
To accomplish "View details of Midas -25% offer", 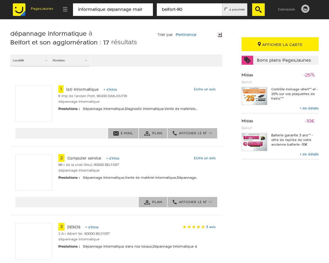I will (309, 108).
